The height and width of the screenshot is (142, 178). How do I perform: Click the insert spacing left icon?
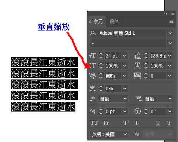point(93,98)
